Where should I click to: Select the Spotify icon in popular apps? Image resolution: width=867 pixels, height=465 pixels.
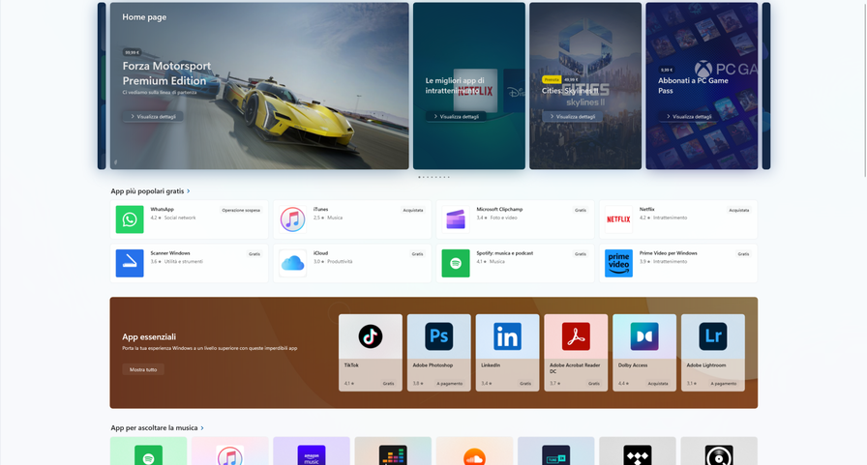coord(456,263)
